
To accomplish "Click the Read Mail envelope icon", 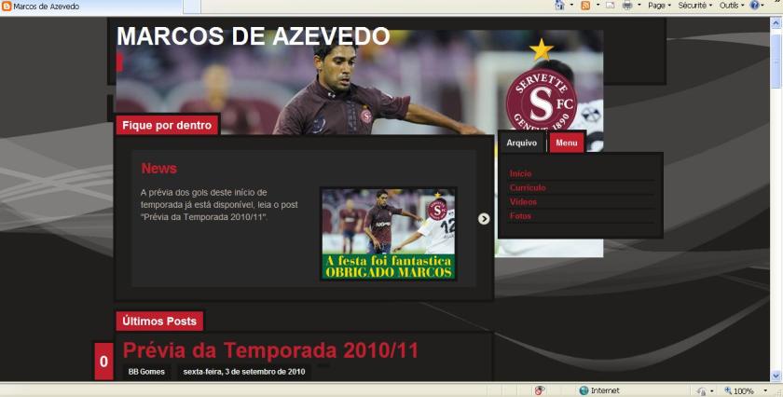I will click(610, 6).
